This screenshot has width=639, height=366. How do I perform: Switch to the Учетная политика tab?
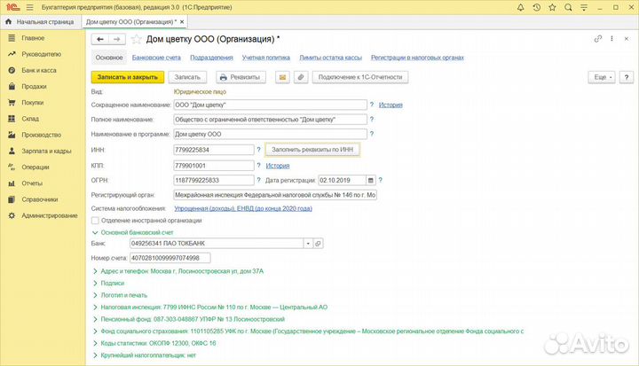click(x=266, y=57)
